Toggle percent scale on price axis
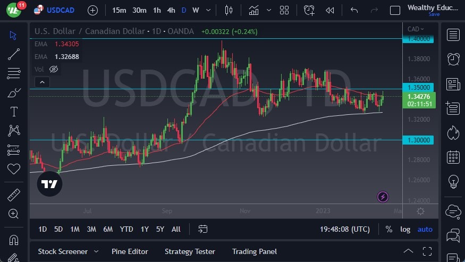This screenshot has height=262, width=465. click(x=389, y=229)
